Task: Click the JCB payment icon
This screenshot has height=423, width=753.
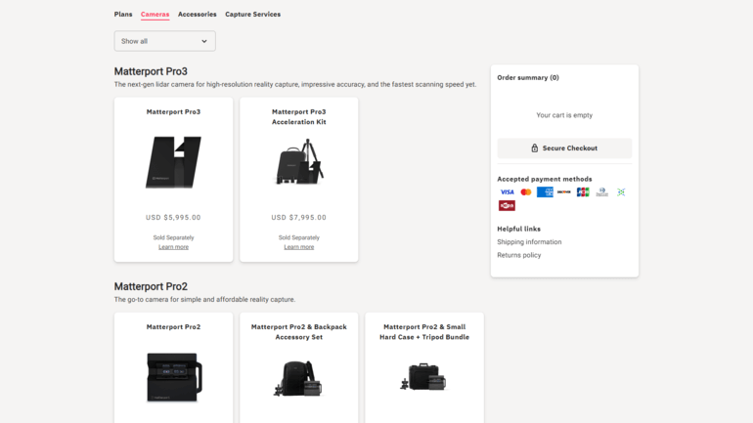Action: pos(583,192)
